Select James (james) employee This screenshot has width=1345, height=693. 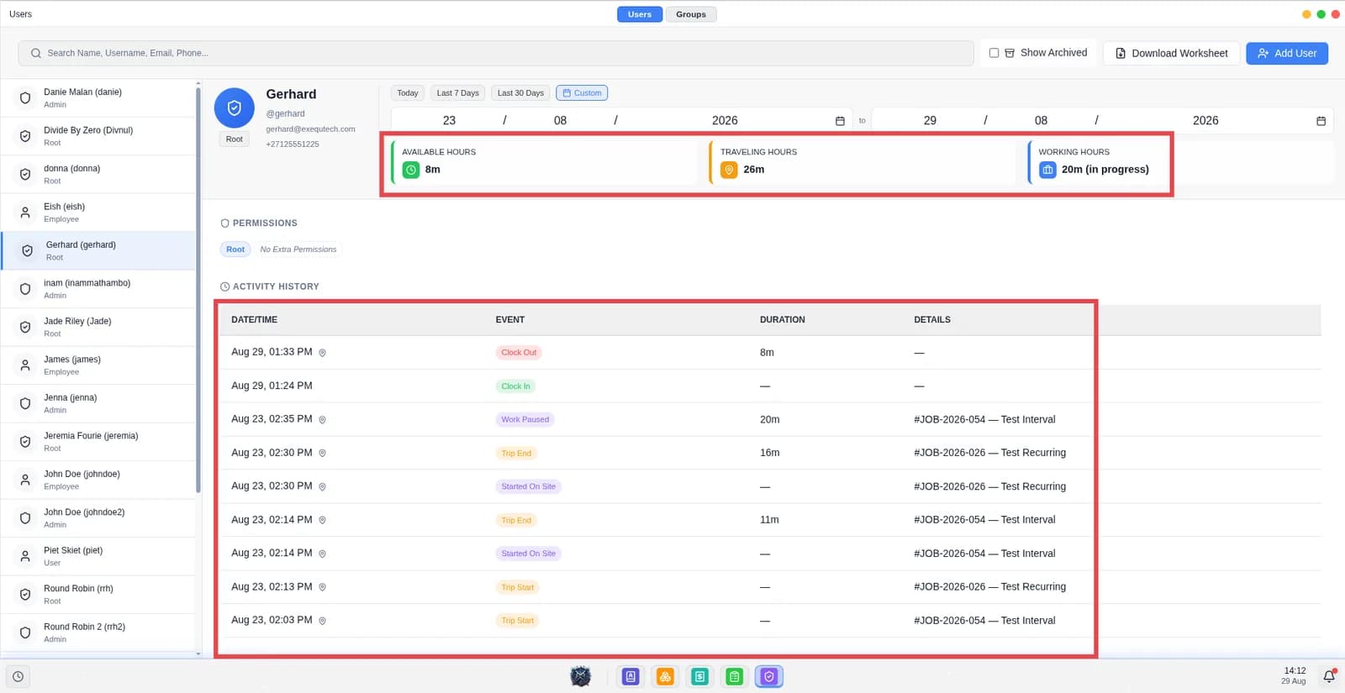98,365
